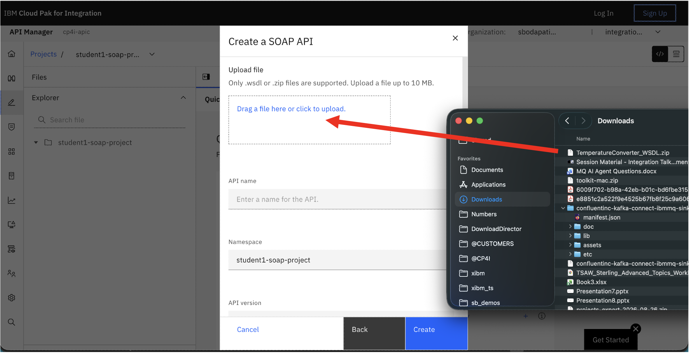The height and width of the screenshot is (353, 689).
Task: Switch to the form list view toggle
Action: coord(676,54)
